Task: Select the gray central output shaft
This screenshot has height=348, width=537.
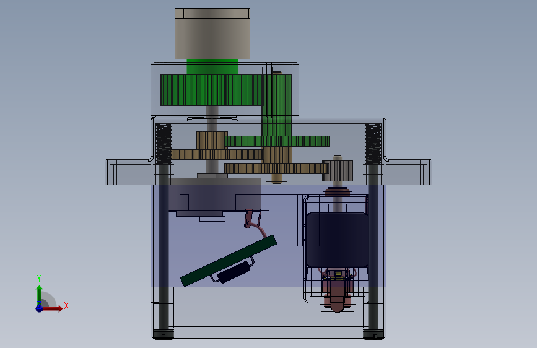Action: click(x=212, y=118)
